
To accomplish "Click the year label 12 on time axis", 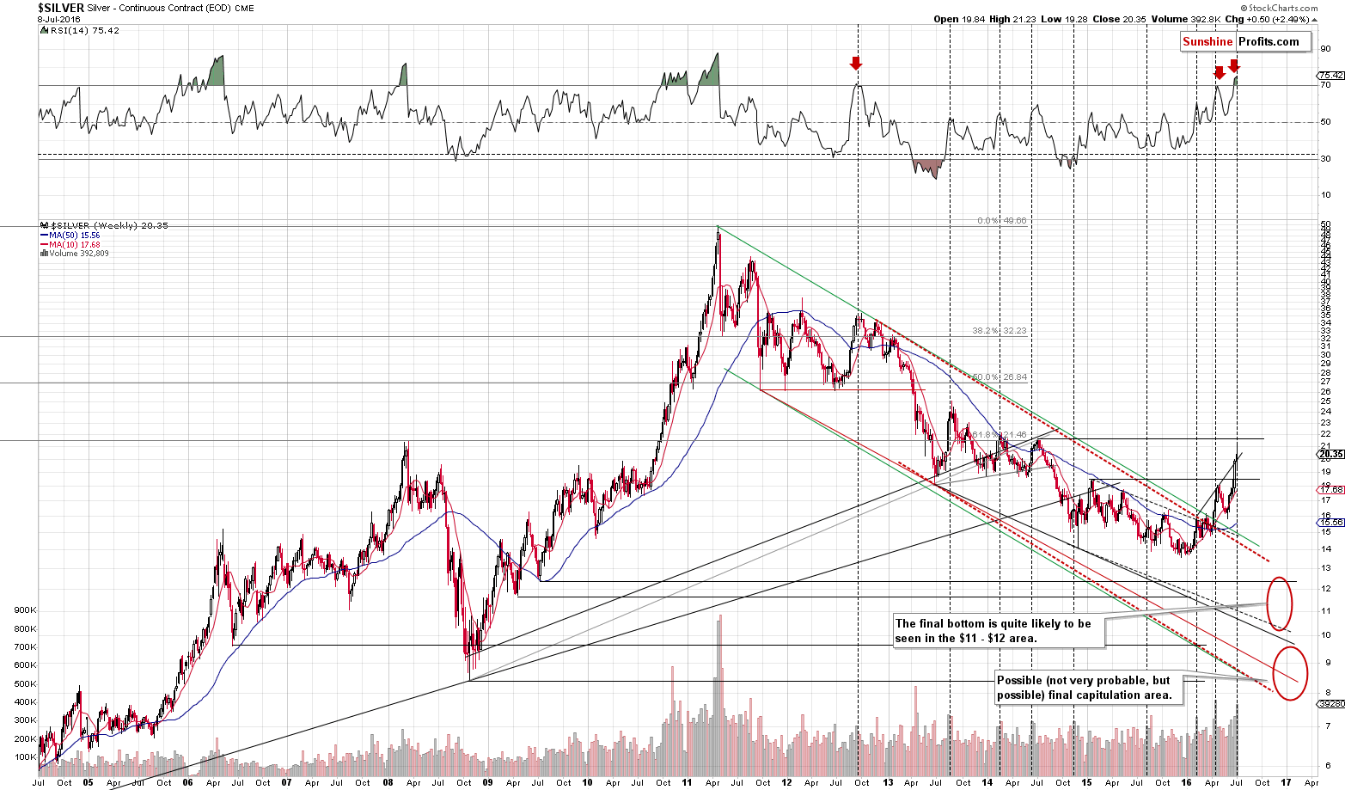I will coord(787,782).
